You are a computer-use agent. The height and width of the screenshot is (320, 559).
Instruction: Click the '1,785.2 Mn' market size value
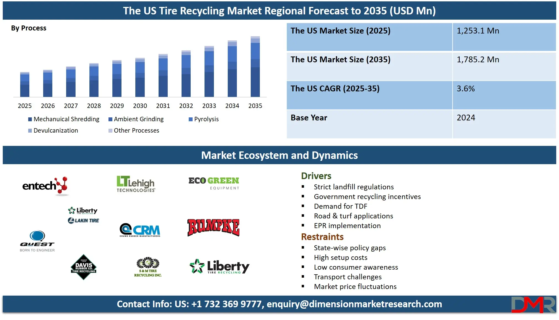coord(478,60)
